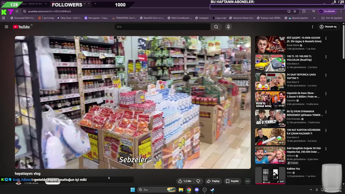Open the Instagram bookmark
Screen dimensions: 345x194
click(x=202, y=18)
